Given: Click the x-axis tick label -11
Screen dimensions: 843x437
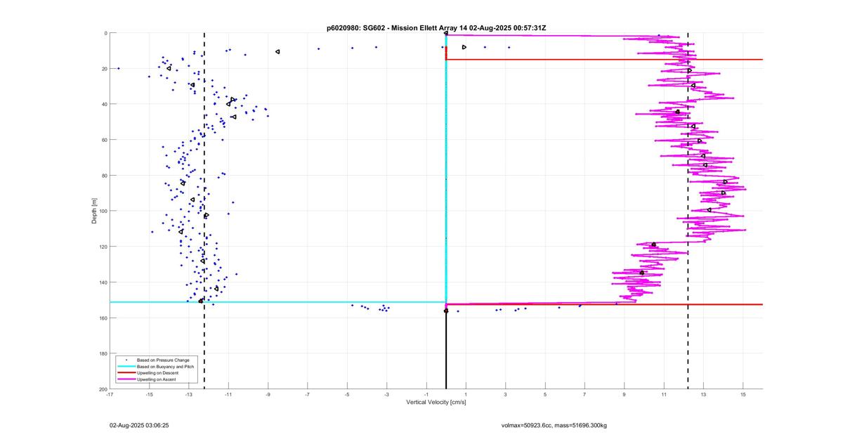Looking at the screenshot, I should tap(228, 395).
